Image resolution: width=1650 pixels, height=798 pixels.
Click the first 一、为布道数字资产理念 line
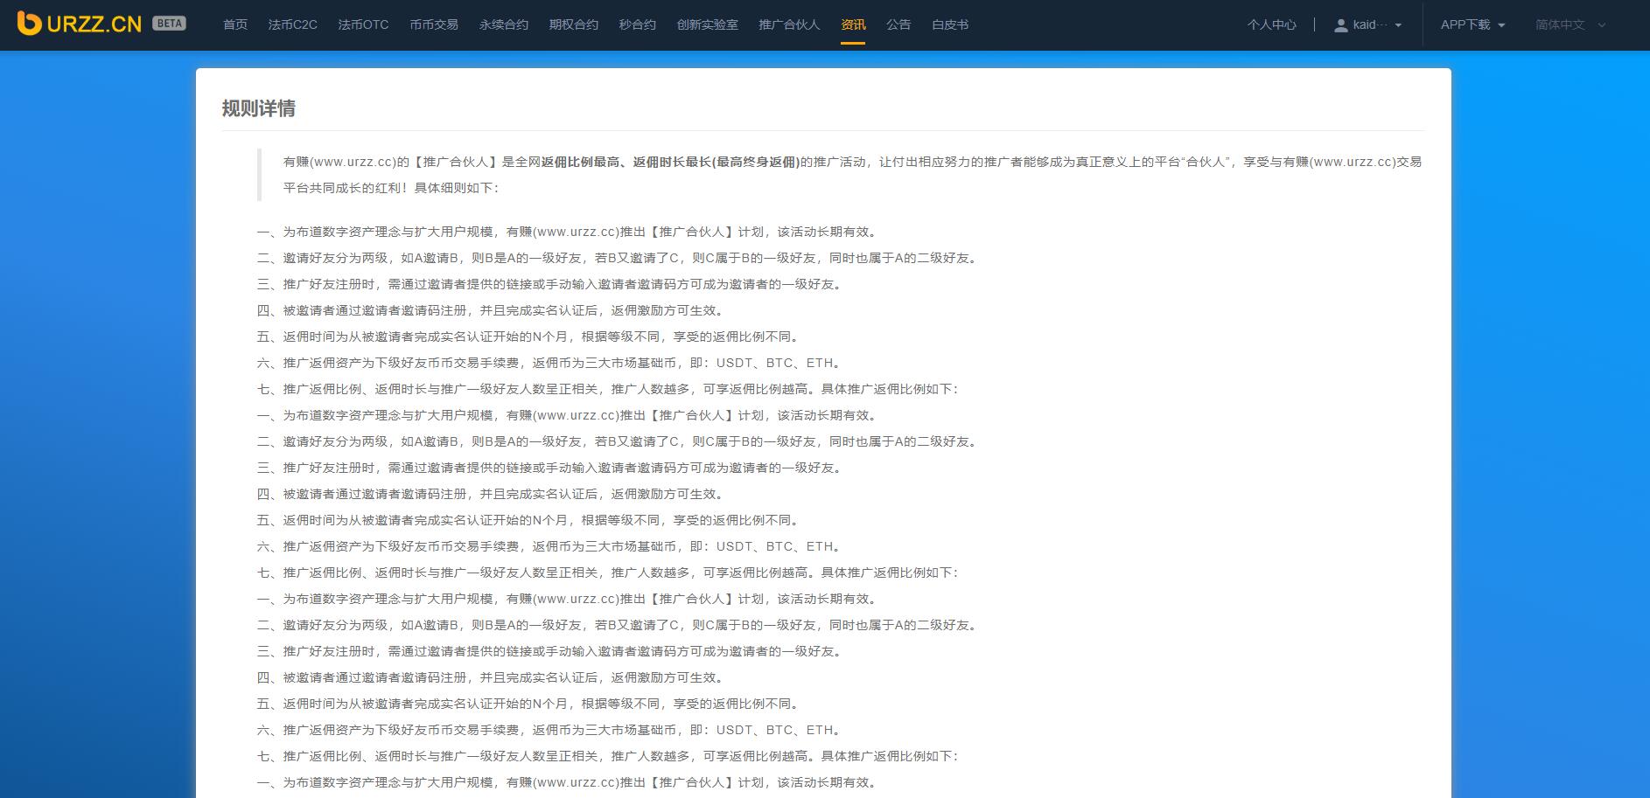[x=568, y=232]
